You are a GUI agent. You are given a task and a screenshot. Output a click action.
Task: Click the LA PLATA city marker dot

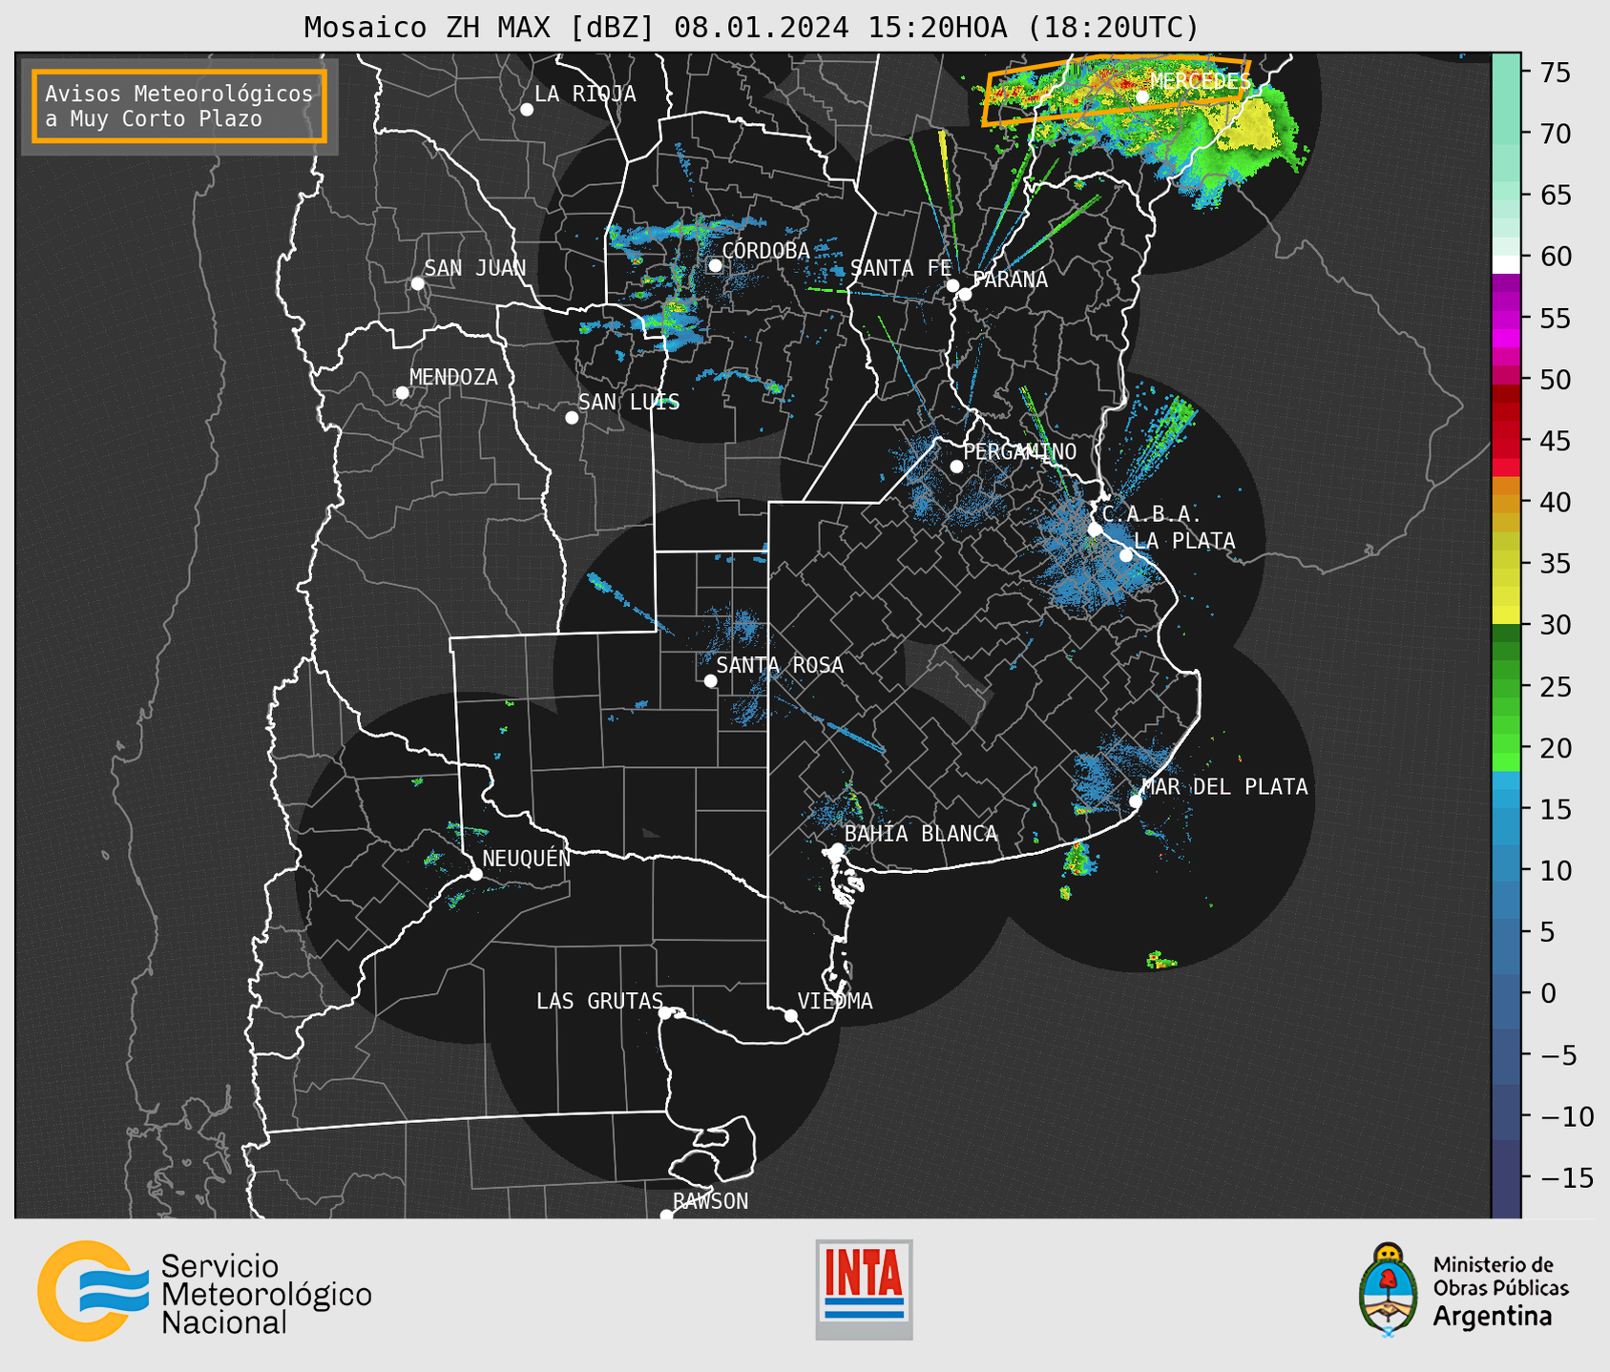click(1126, 555)
